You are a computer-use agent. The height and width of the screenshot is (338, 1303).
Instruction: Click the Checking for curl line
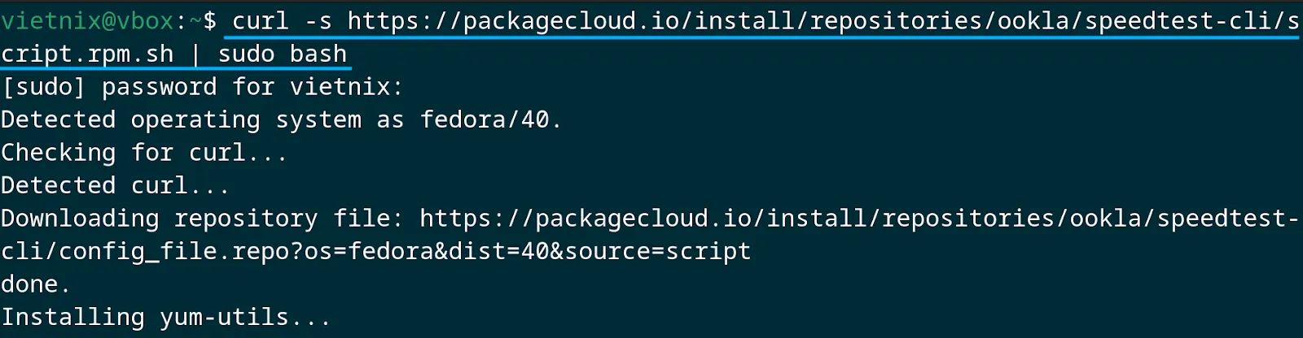pos(144,153)
